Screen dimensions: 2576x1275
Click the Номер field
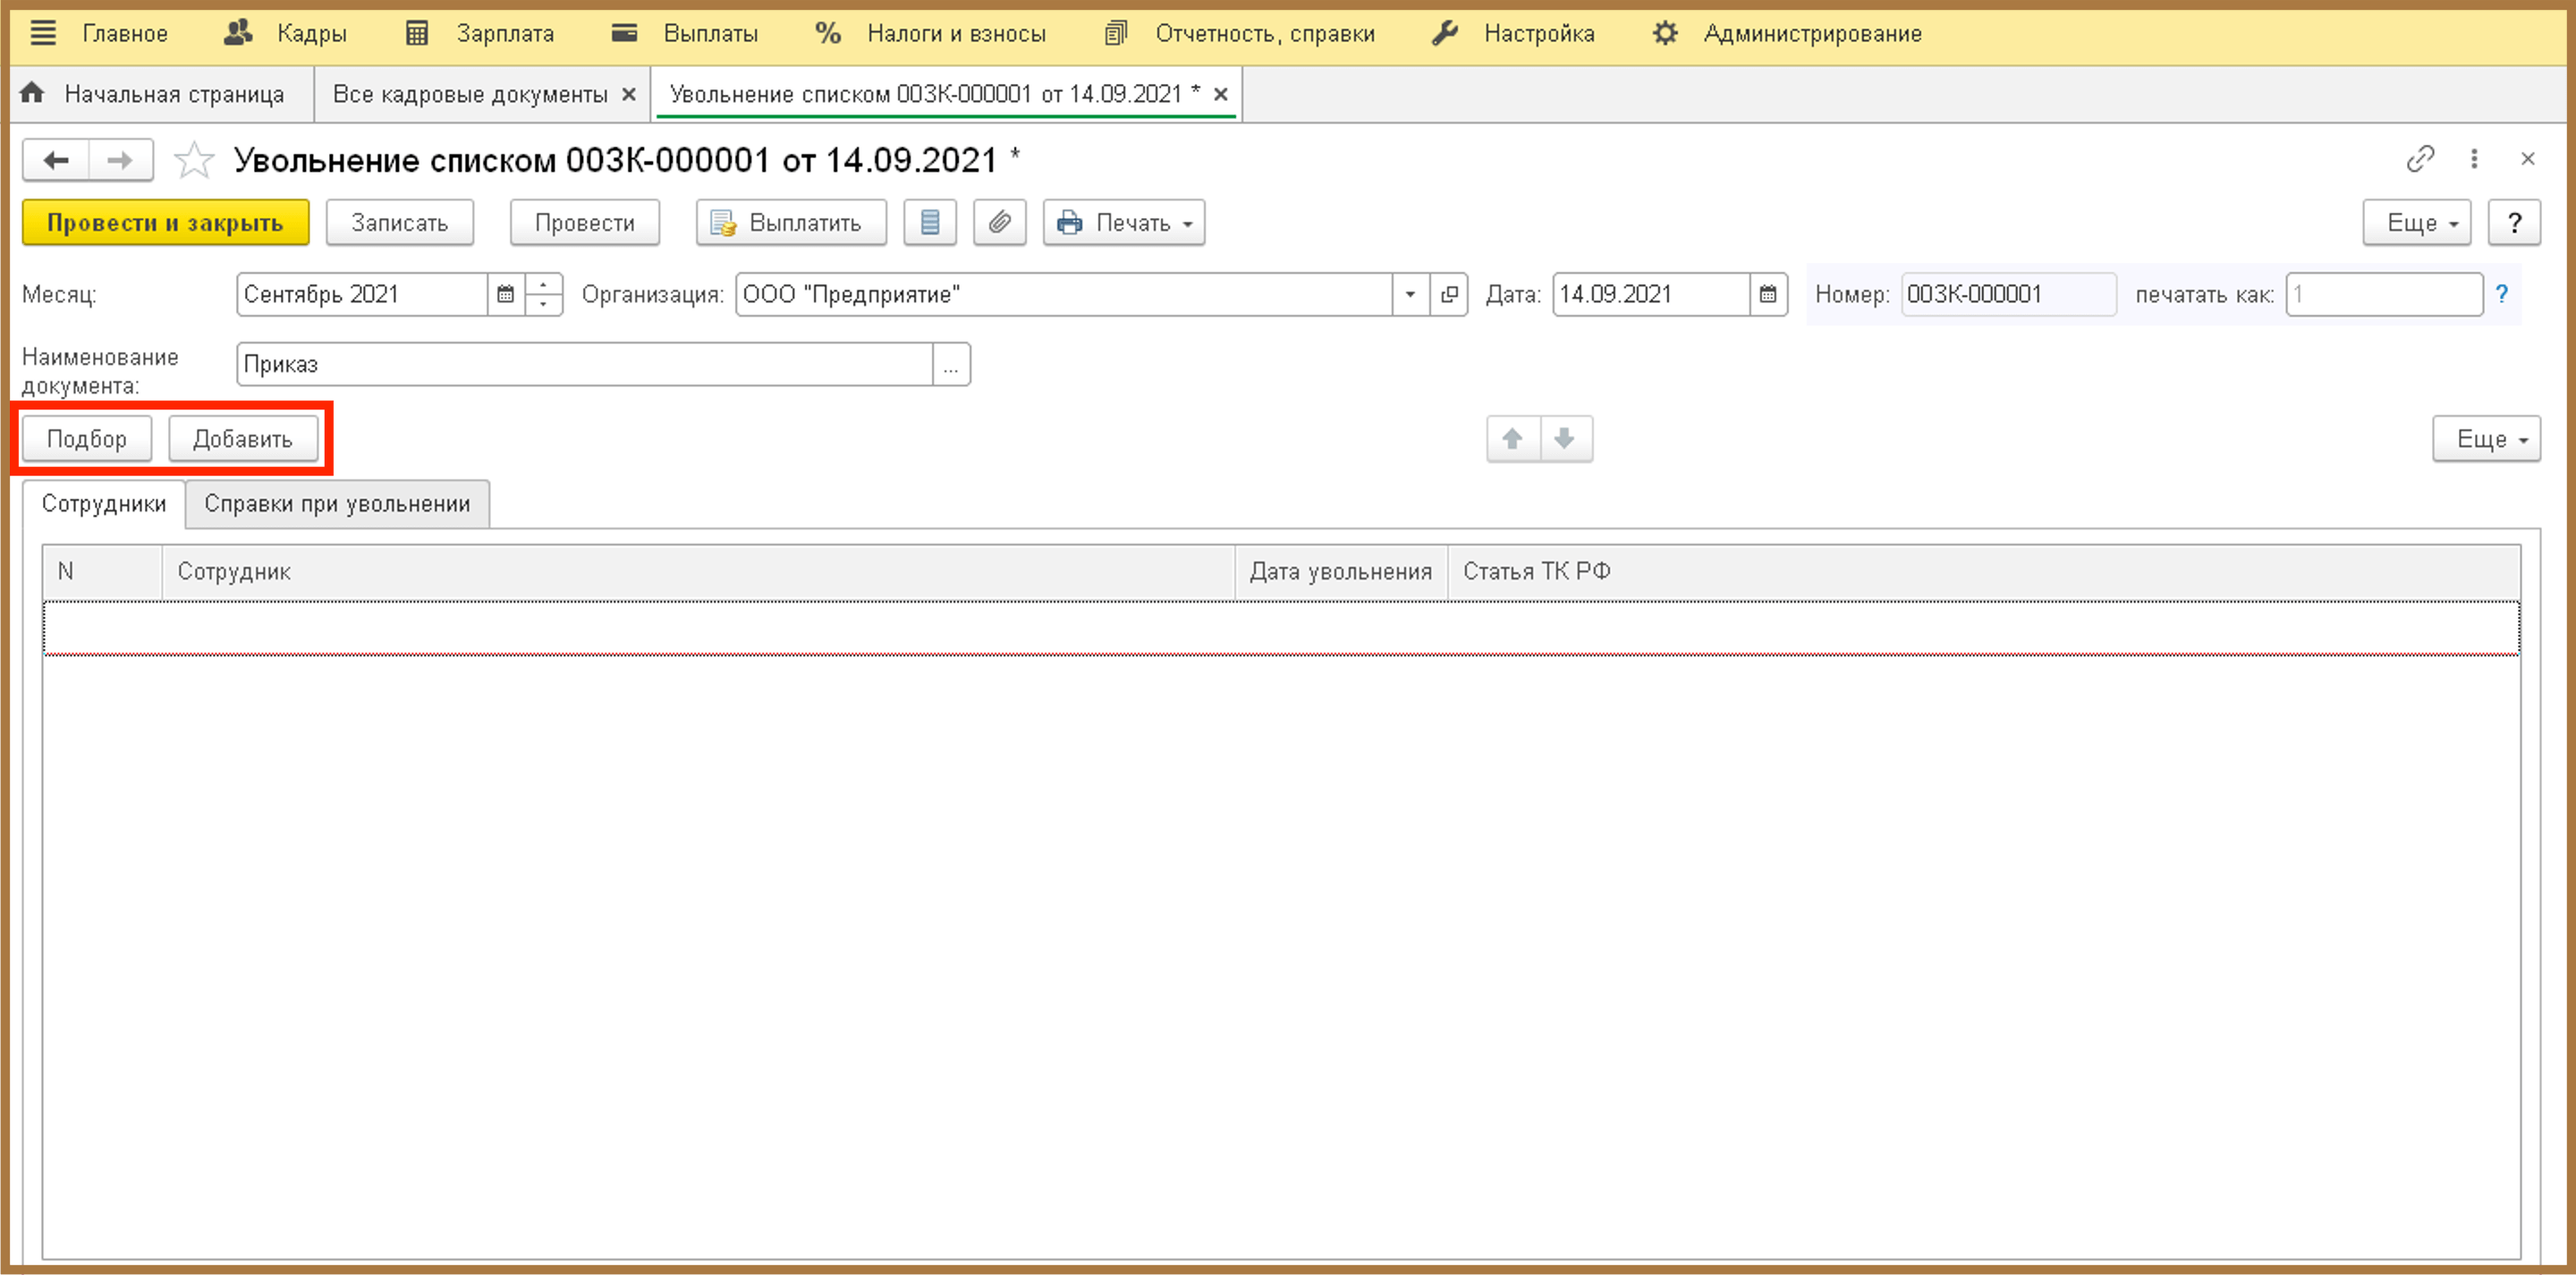2009,295
